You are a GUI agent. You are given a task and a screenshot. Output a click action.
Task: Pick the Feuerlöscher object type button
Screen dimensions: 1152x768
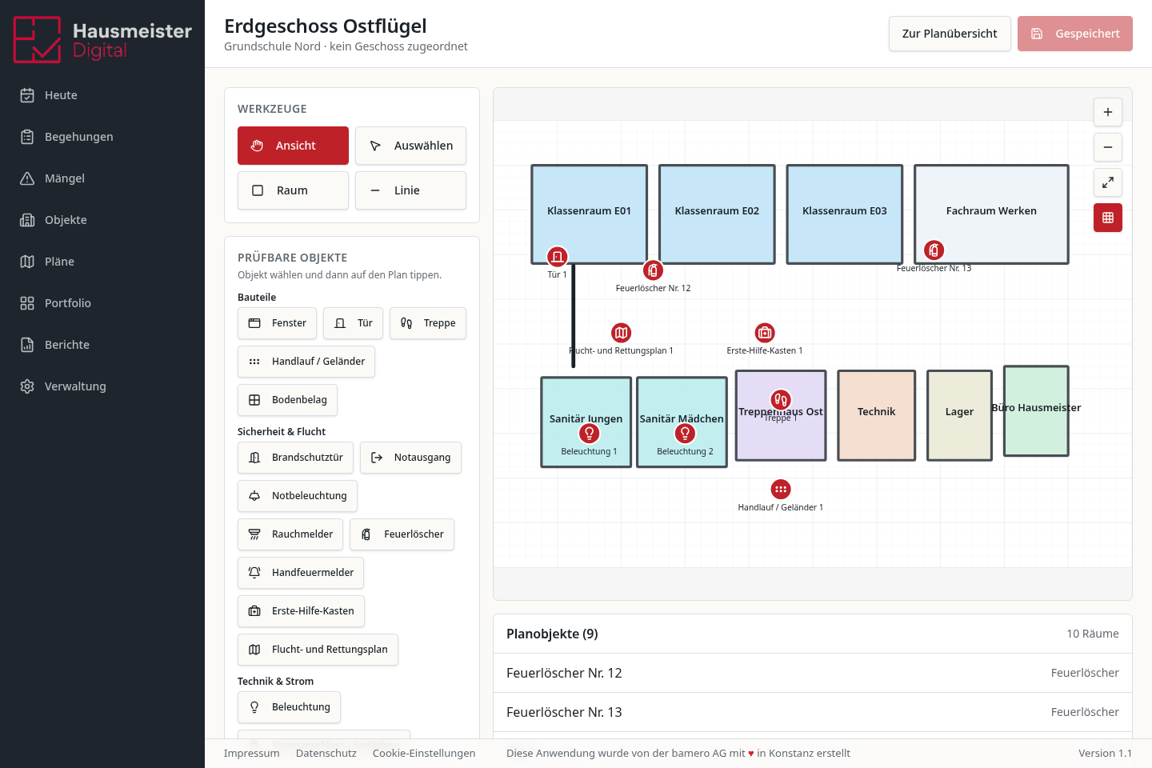402,534
